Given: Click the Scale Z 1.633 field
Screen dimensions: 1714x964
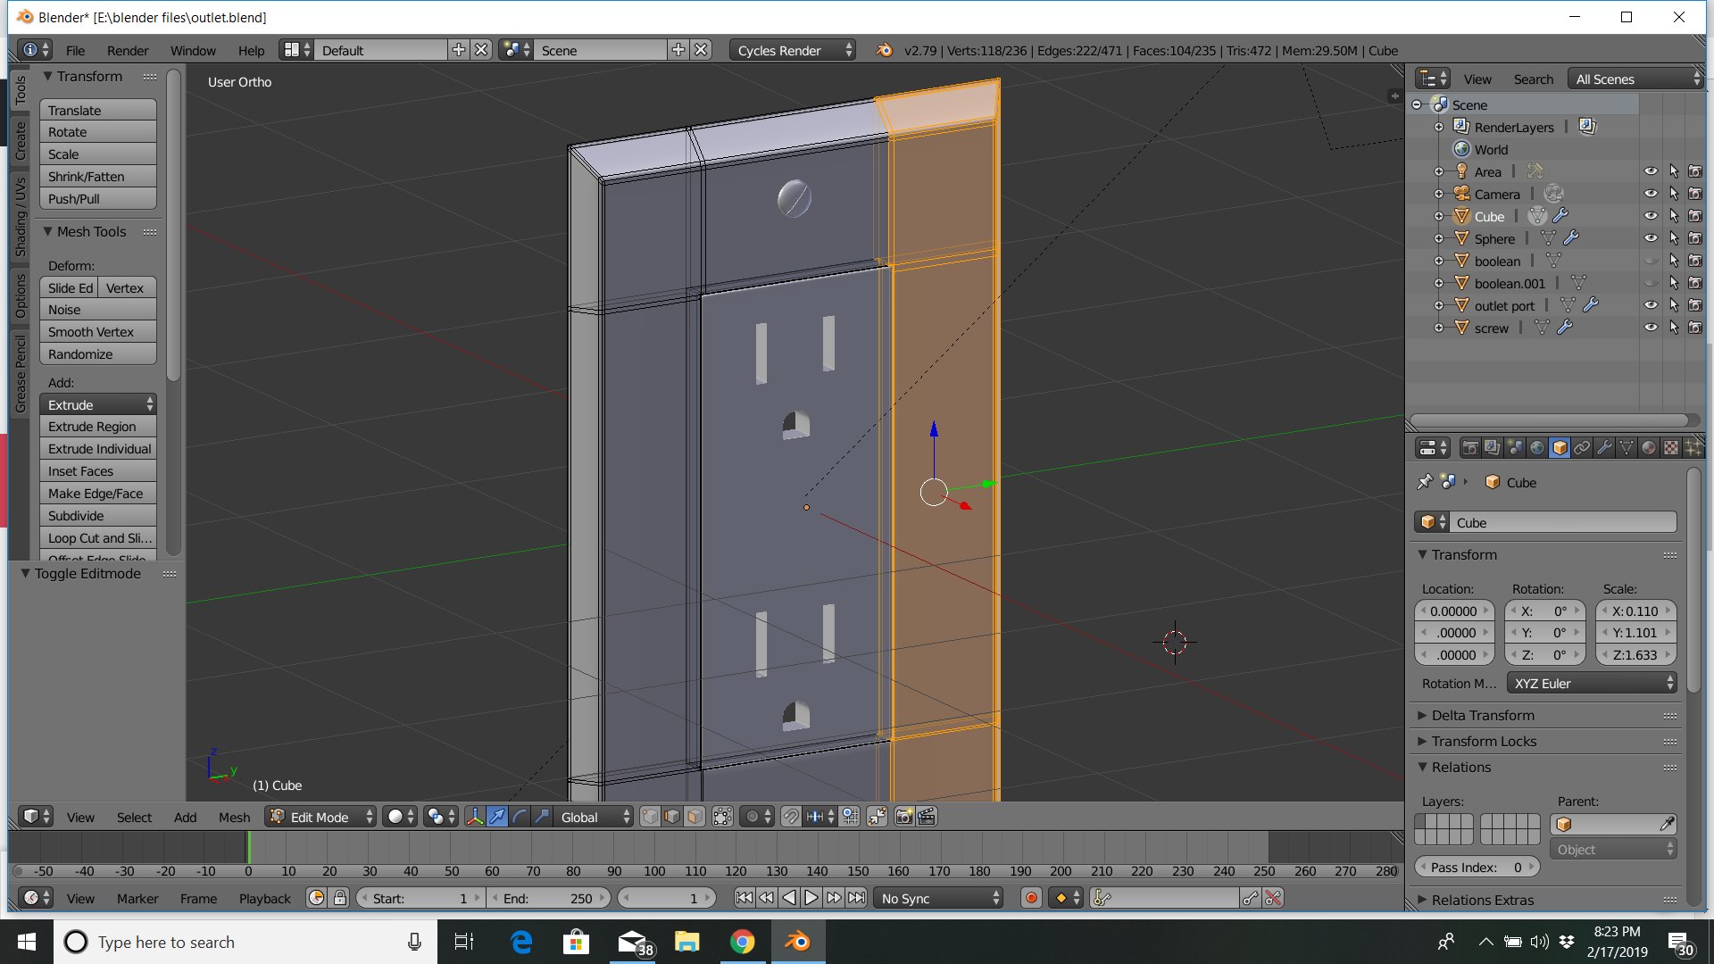Looking at the screenshot, I should coord(1635,654).
